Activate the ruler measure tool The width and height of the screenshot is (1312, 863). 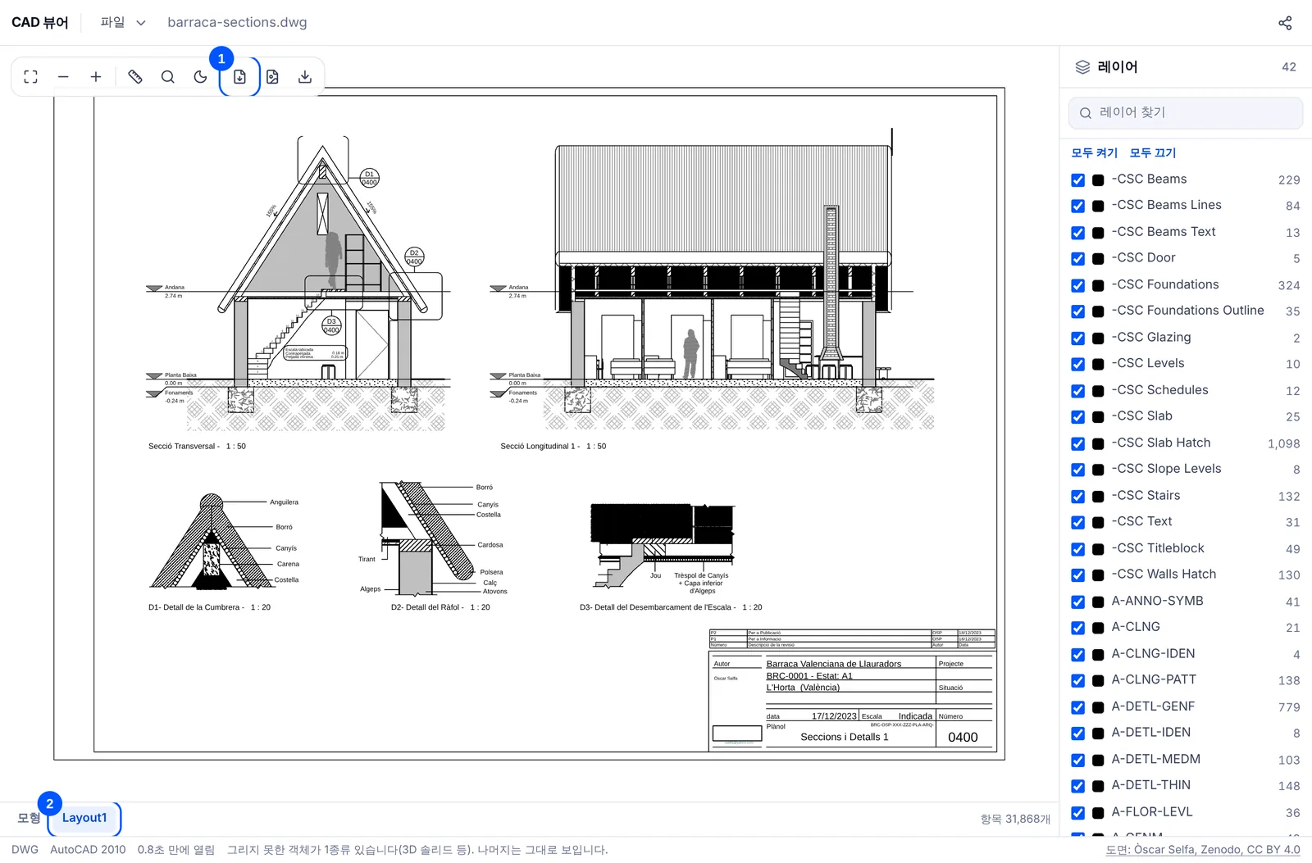(135, 77)
